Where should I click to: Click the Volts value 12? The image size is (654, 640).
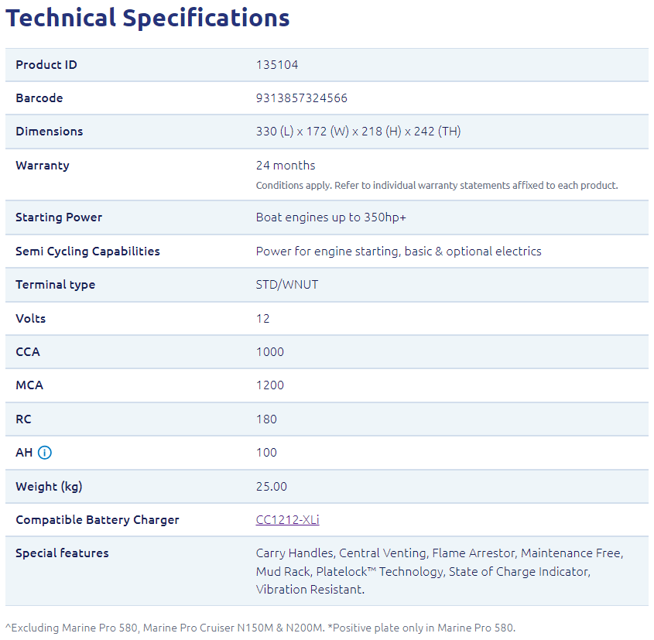click(x=263, y=319)
